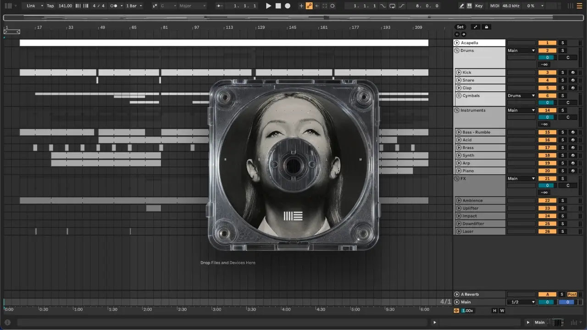The width and height of the screenshot is (587, 330).
Task: Click the arrangement overview bar
Action: point(293,18)
